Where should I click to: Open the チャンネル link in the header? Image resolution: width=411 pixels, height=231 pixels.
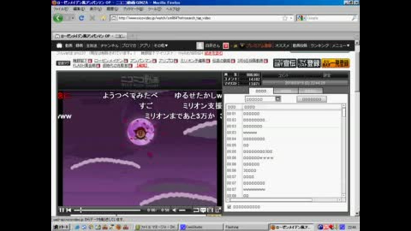[110, 46]
